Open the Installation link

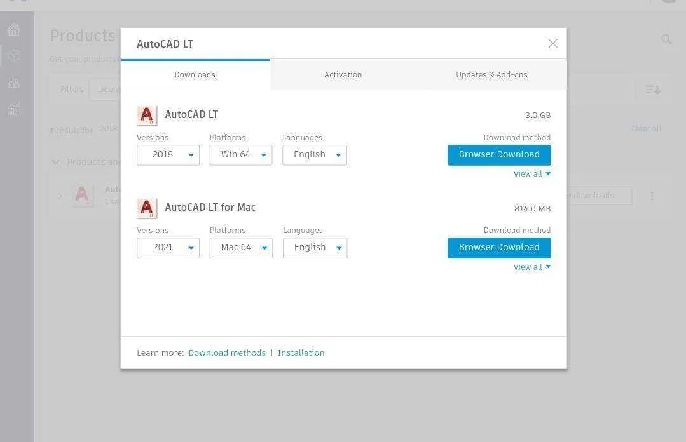coord(301,353)
